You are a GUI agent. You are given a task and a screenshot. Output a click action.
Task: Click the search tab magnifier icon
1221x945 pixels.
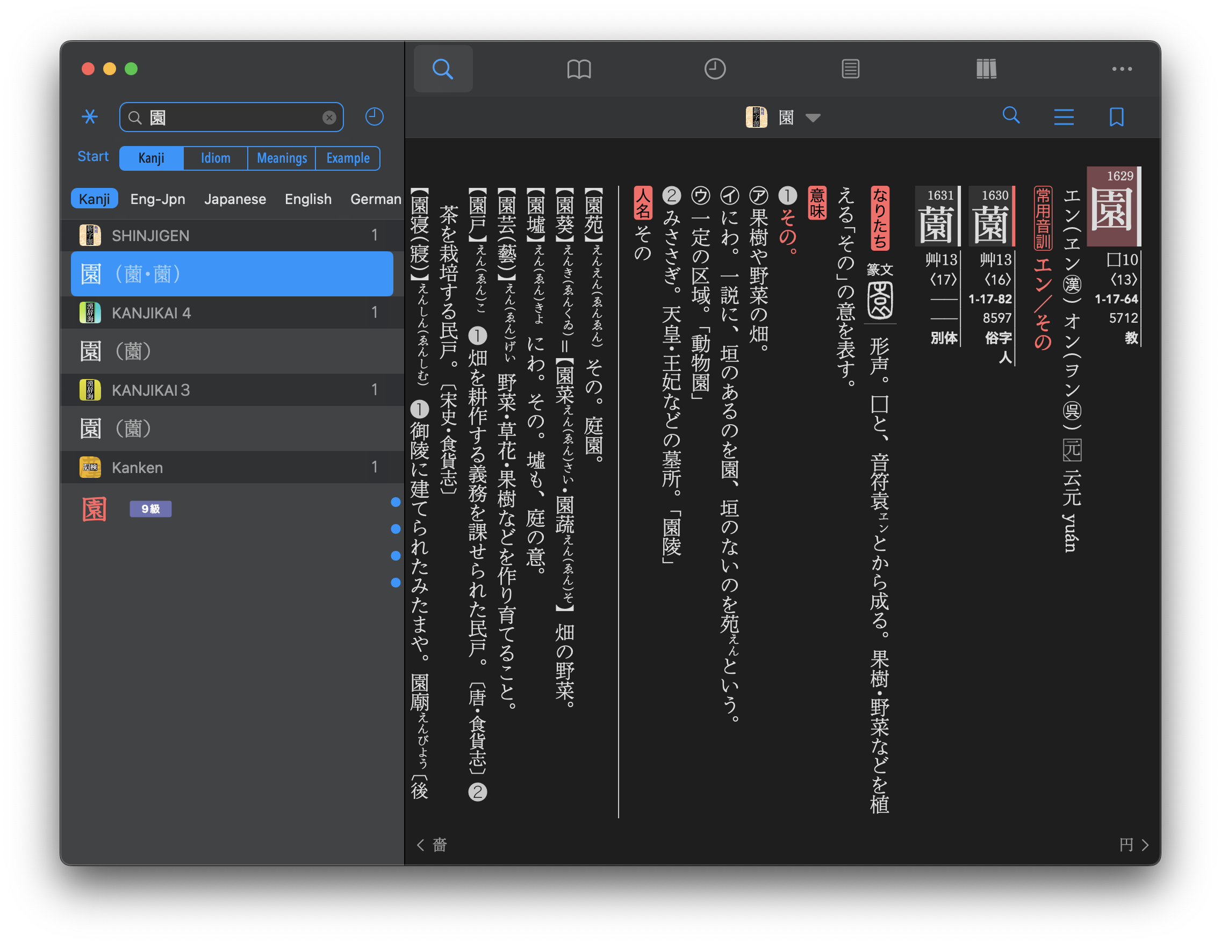click(442, 69)
